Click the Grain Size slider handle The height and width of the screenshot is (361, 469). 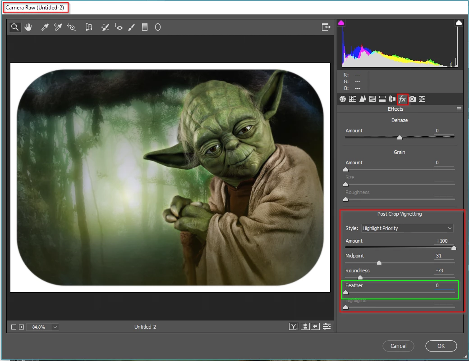click(x=346, y=184)
